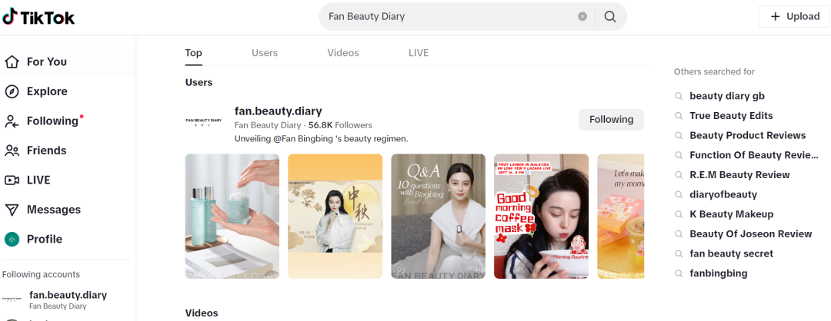Open the Q&A 10 questions video thumbnail

pos(439,217)
